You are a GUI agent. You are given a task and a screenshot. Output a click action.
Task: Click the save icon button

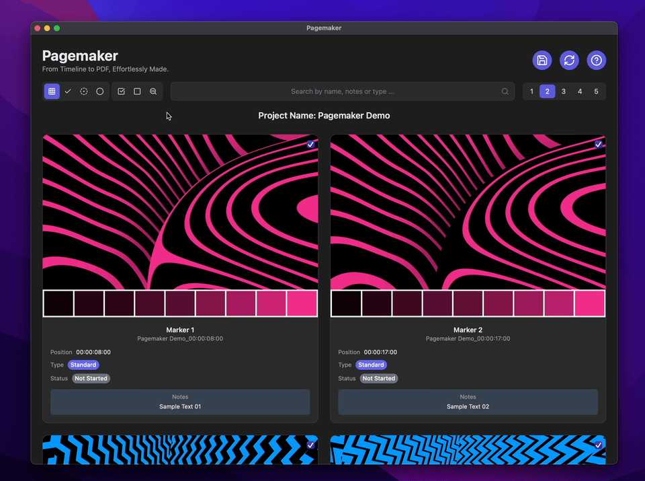542,61
